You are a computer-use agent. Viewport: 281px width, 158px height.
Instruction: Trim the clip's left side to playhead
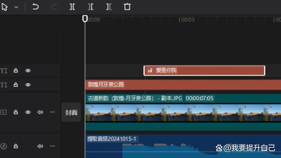click(x=91, y=7)
